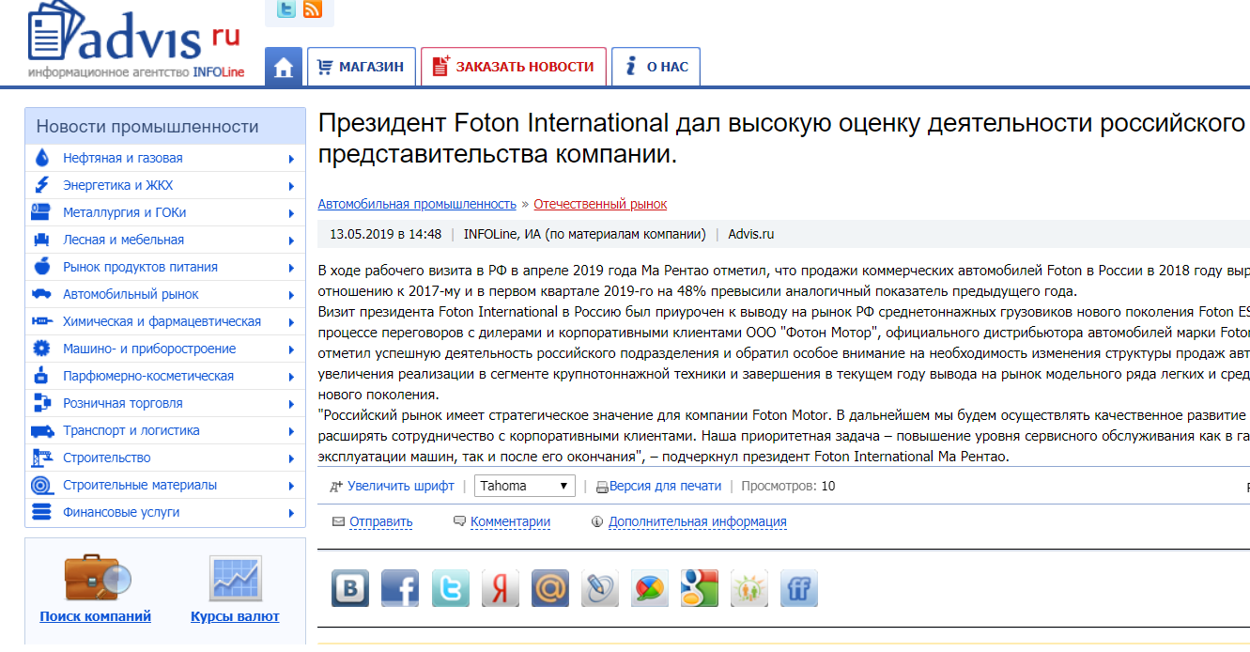The height and width of the screenshot is (652, 1250).
Task: Share via the Mail.ru @ icon
Action: (x=549, y=587)
